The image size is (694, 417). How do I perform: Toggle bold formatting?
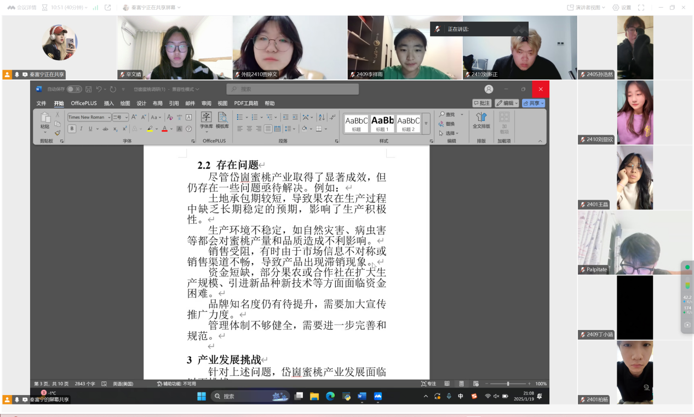coord(72,129)
